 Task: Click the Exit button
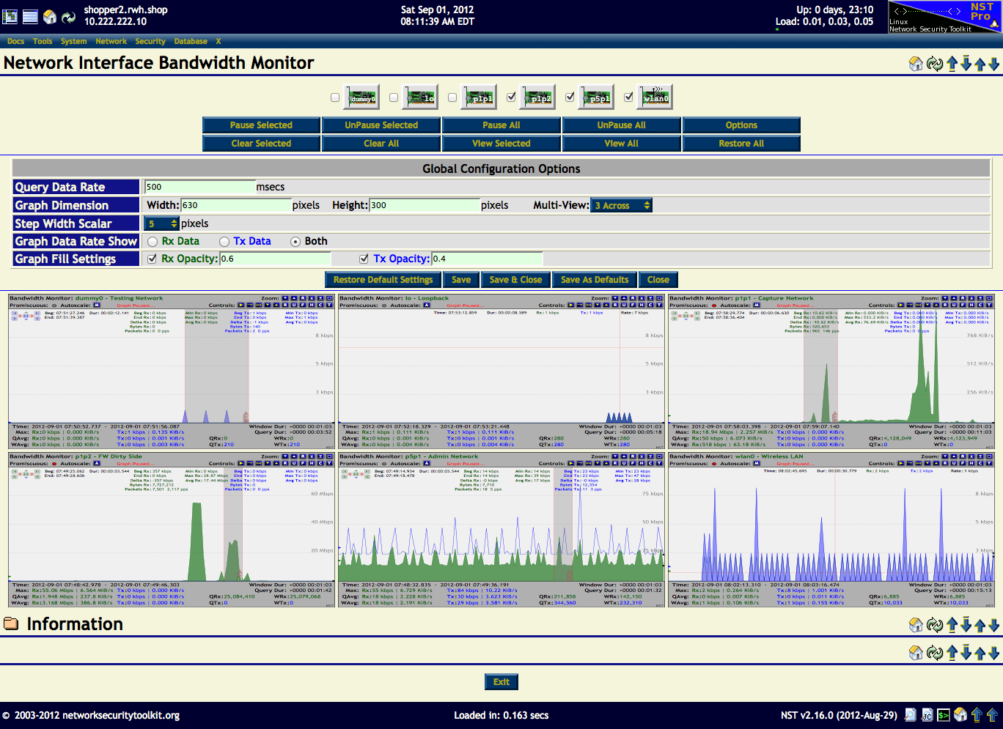point(501,682)
